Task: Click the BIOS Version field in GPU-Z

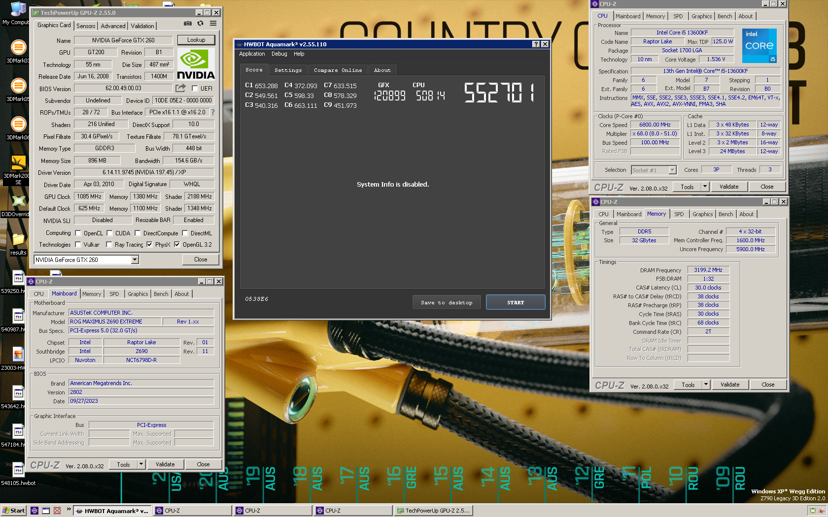Action: pos(123,88)
